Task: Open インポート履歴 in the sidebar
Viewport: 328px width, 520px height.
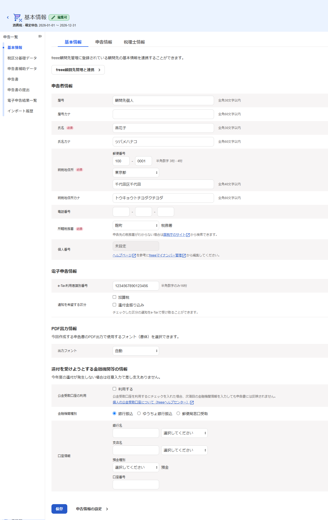Action: coord(20,111)
